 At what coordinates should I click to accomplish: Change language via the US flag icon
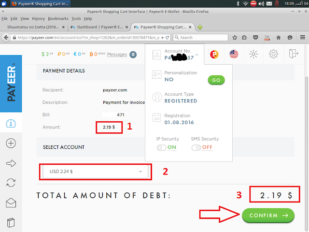(234, 54)
